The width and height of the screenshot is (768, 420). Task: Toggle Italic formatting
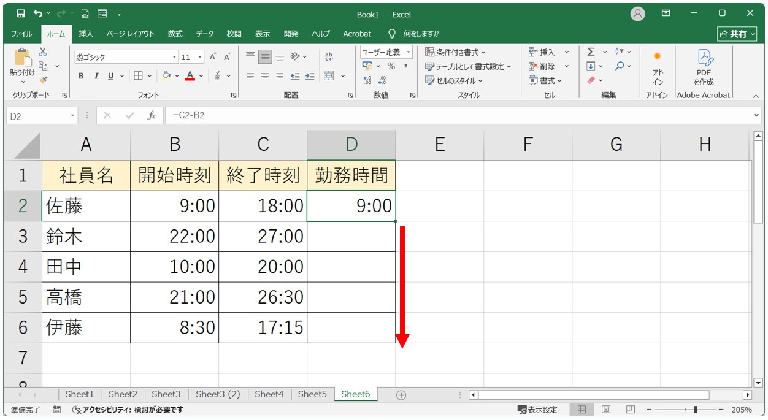(x=96, y=76)
